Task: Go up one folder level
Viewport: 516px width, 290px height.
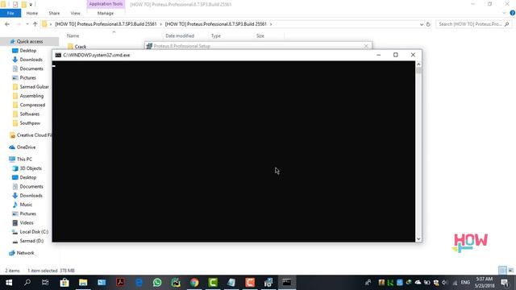Action: (35, 24)
